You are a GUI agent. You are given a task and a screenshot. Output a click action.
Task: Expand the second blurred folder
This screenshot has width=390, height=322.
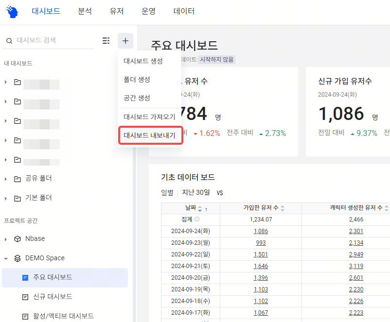[6, 102]
